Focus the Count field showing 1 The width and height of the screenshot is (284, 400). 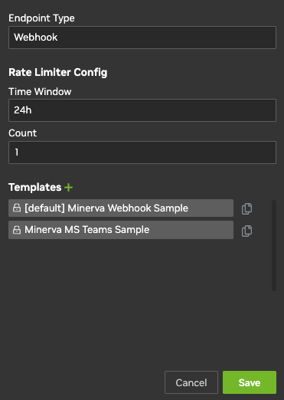point(142,152)
